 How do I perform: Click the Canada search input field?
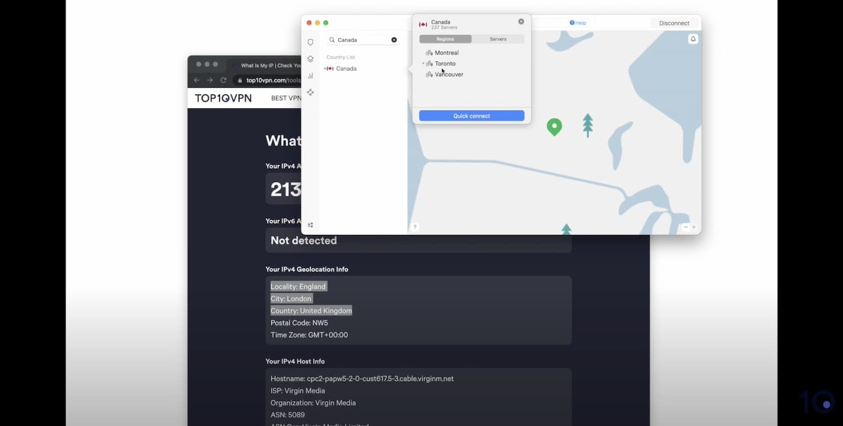363,40
